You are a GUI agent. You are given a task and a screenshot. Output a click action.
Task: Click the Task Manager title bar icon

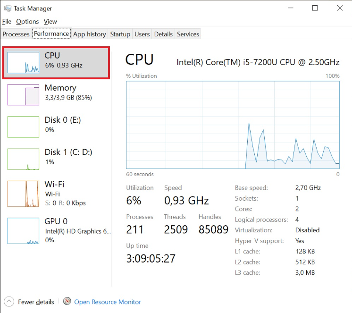pos(7,8)
